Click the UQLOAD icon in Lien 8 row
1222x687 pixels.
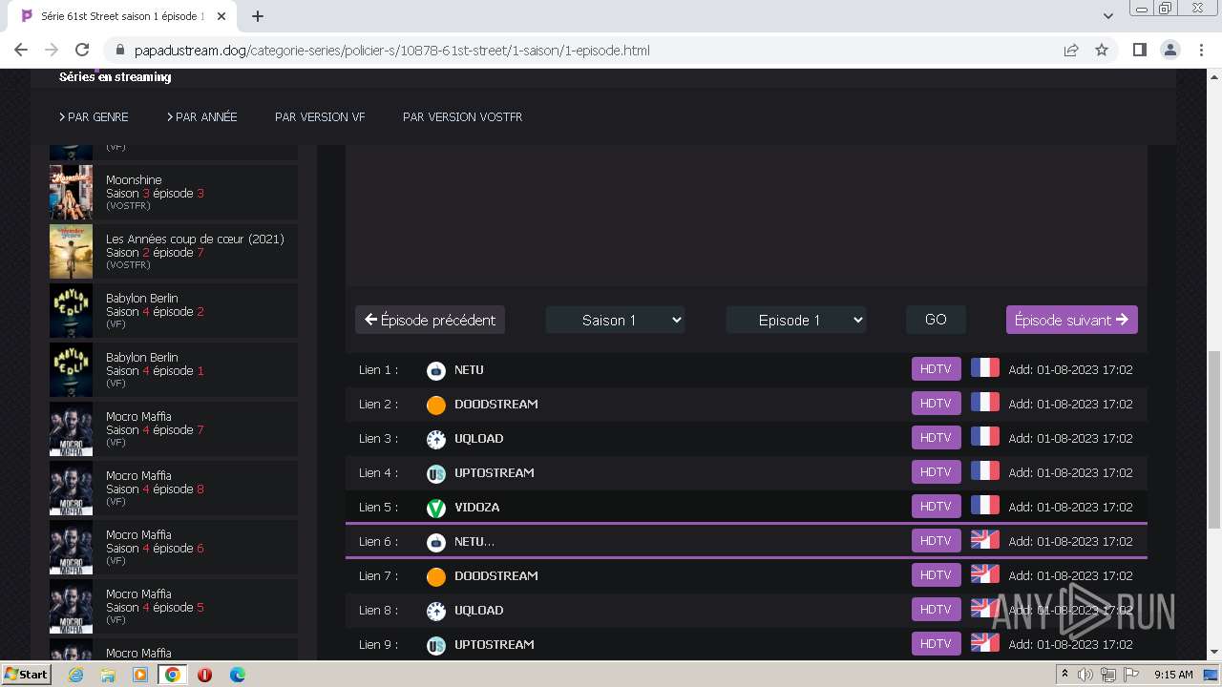coord(435,611)
